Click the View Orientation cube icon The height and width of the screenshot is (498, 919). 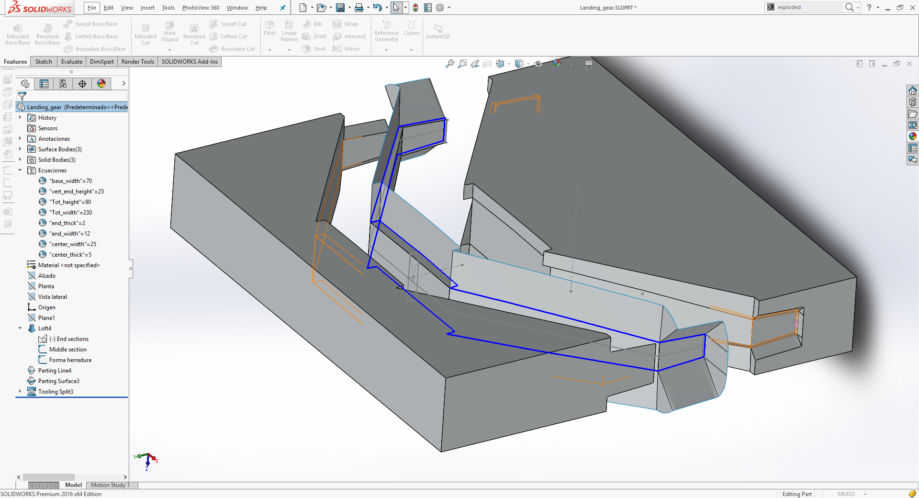501,64
